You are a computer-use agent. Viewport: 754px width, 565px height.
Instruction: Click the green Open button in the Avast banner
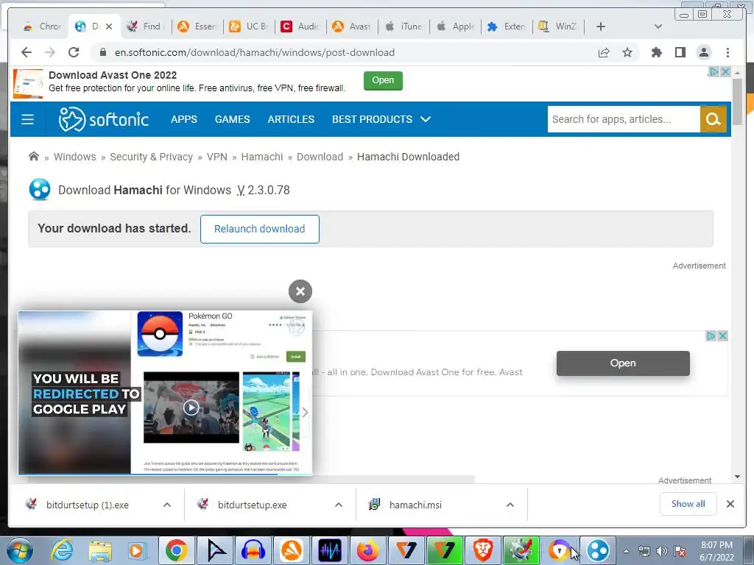coord(383,80)
